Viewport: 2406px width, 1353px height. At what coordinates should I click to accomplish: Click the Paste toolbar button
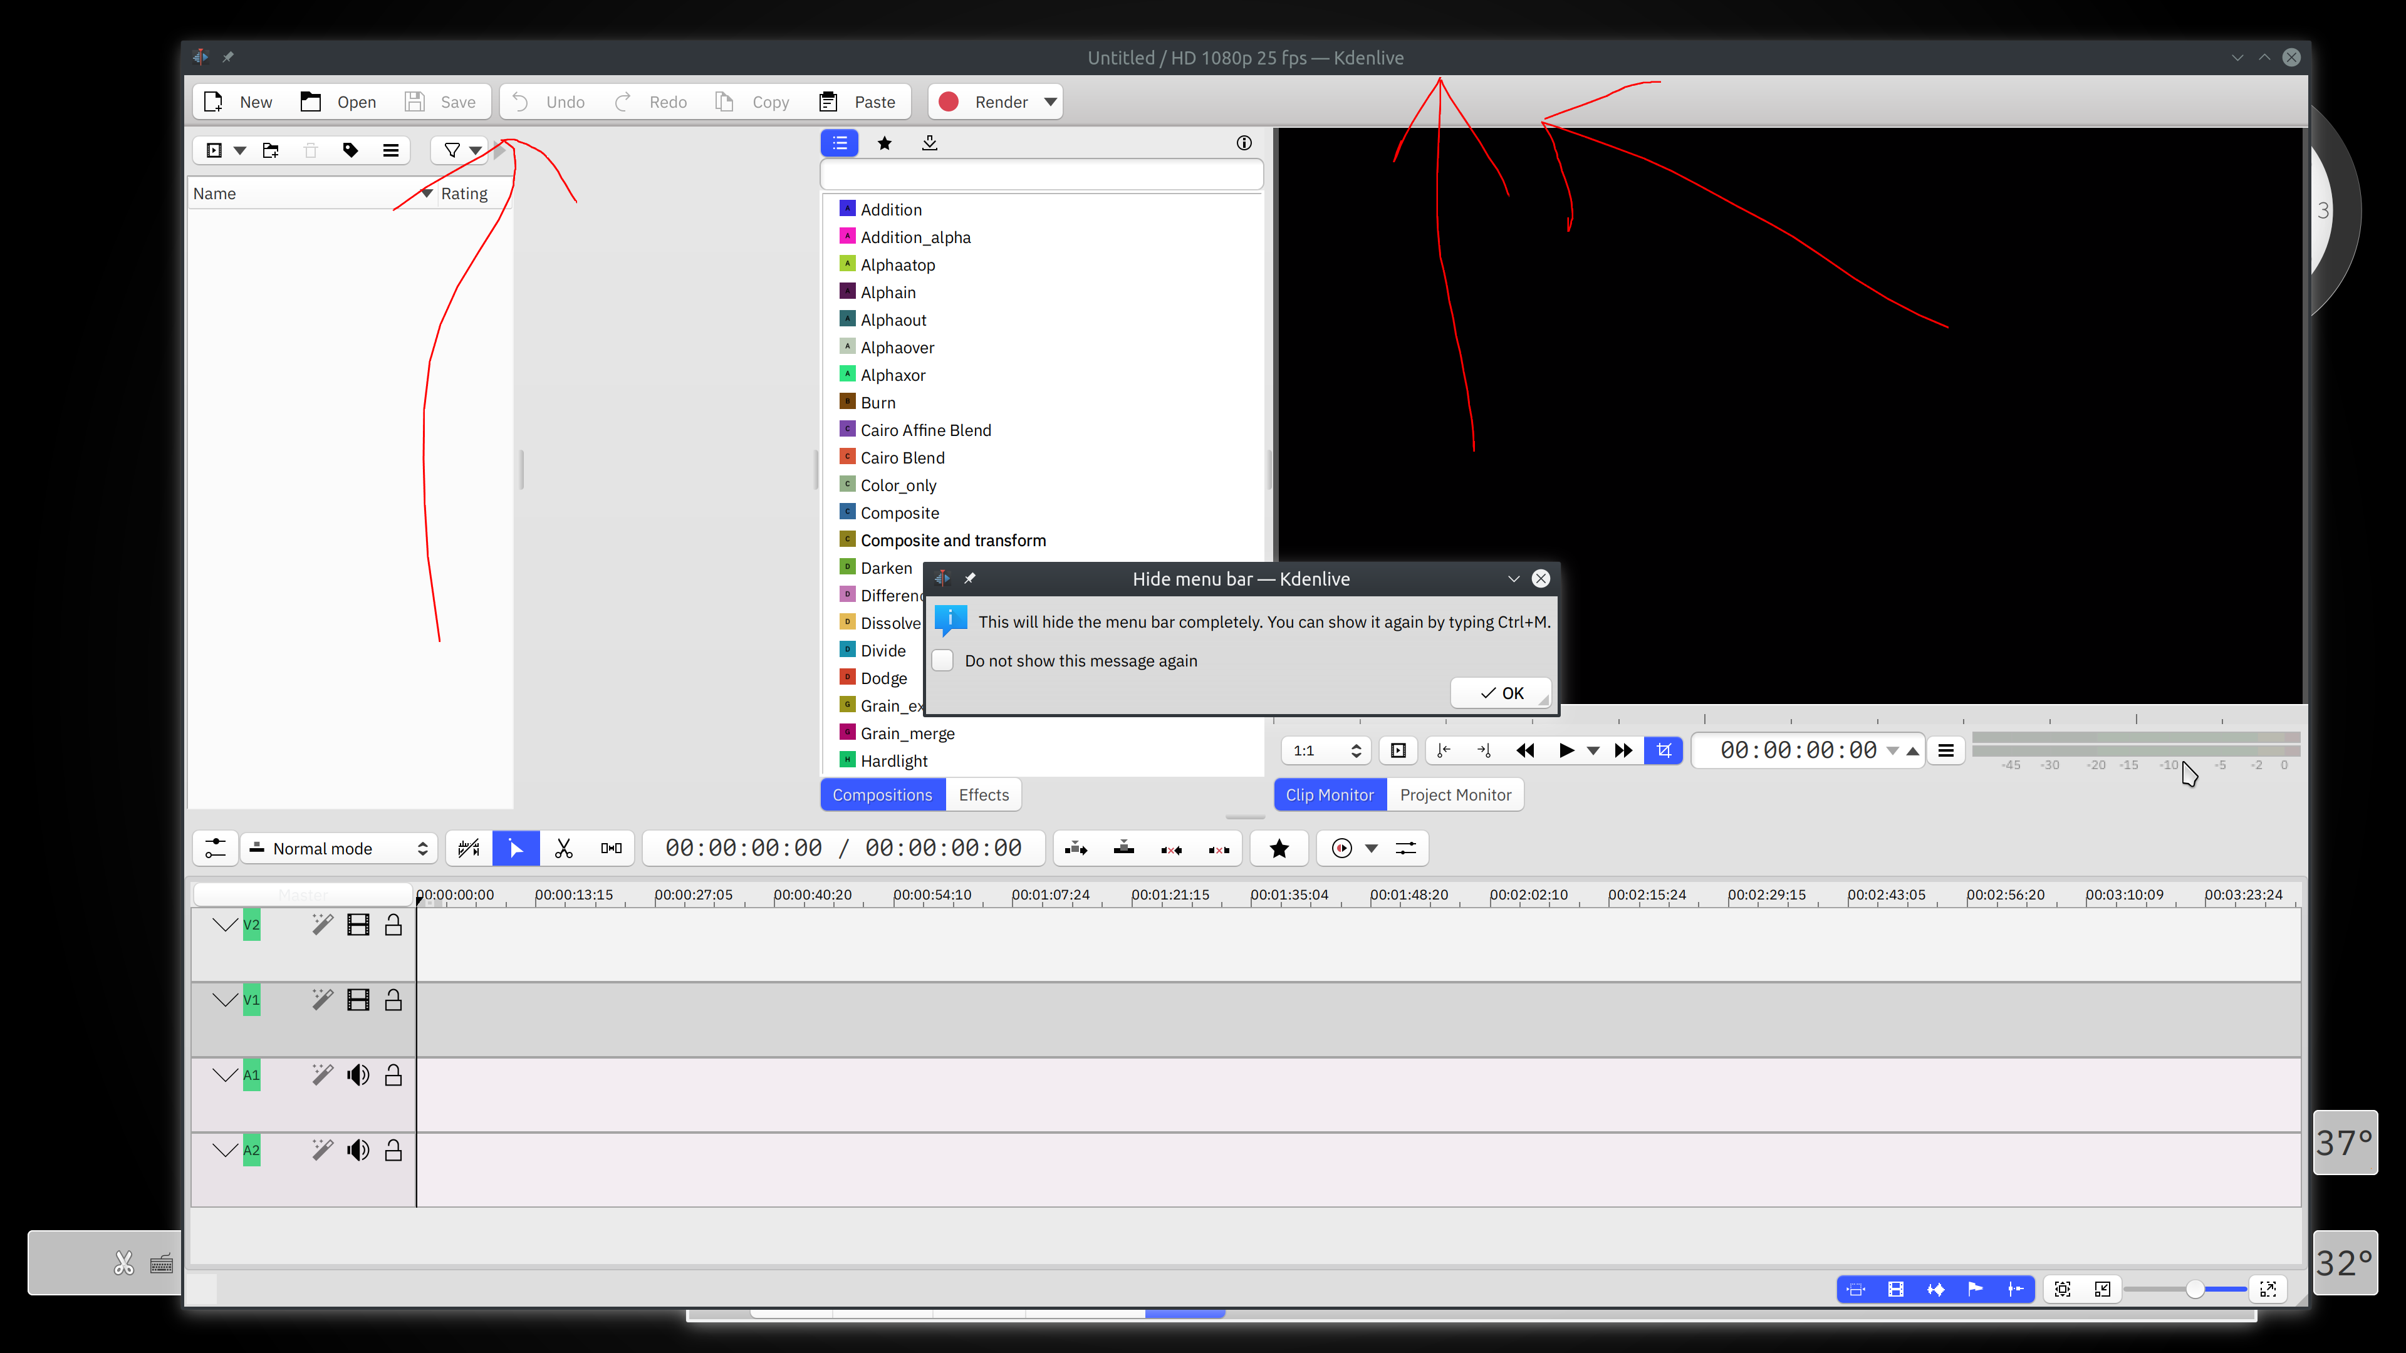[857, 101]
